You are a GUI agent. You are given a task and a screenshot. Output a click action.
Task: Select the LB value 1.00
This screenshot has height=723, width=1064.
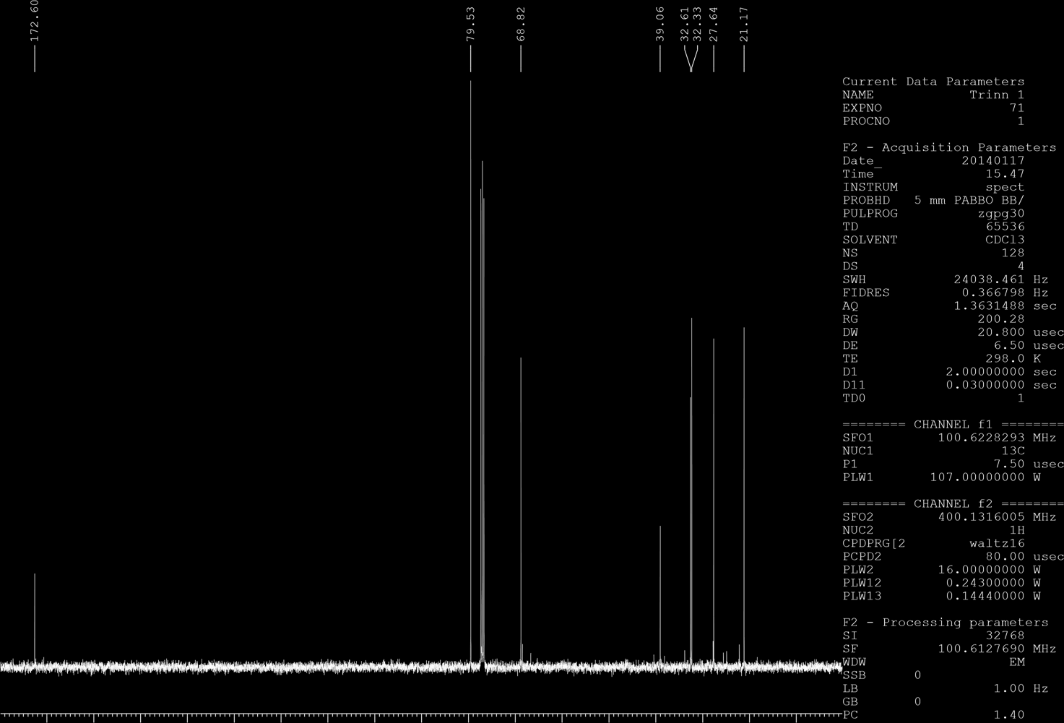pos(1009,688)
